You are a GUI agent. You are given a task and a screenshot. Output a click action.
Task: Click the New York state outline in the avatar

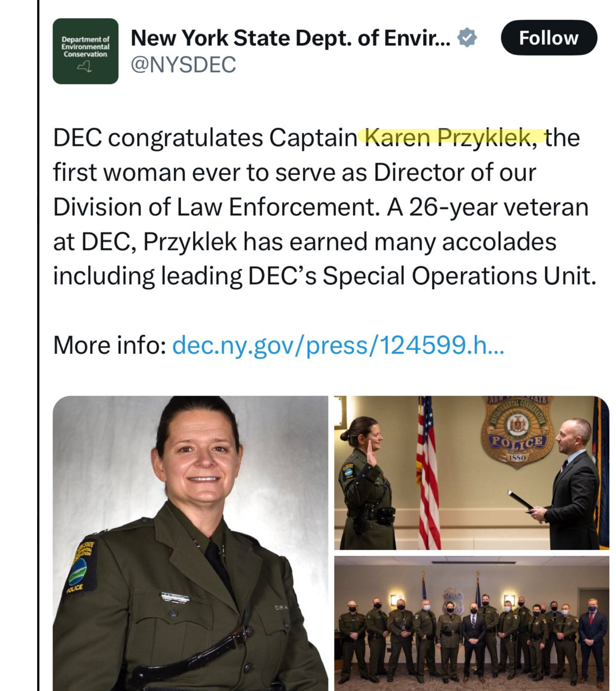coord(85,67)
